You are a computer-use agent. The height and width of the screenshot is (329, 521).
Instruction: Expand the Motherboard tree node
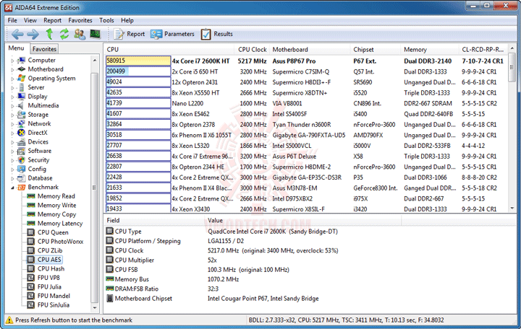[x=12, y=69]
